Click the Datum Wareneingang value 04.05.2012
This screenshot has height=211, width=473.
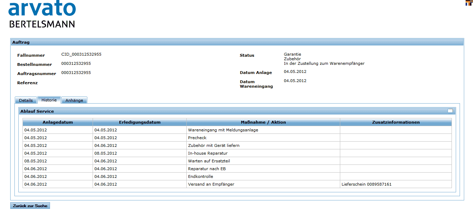point(295,81)
